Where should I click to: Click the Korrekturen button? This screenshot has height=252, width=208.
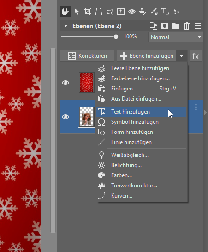(x=87, y=56)
